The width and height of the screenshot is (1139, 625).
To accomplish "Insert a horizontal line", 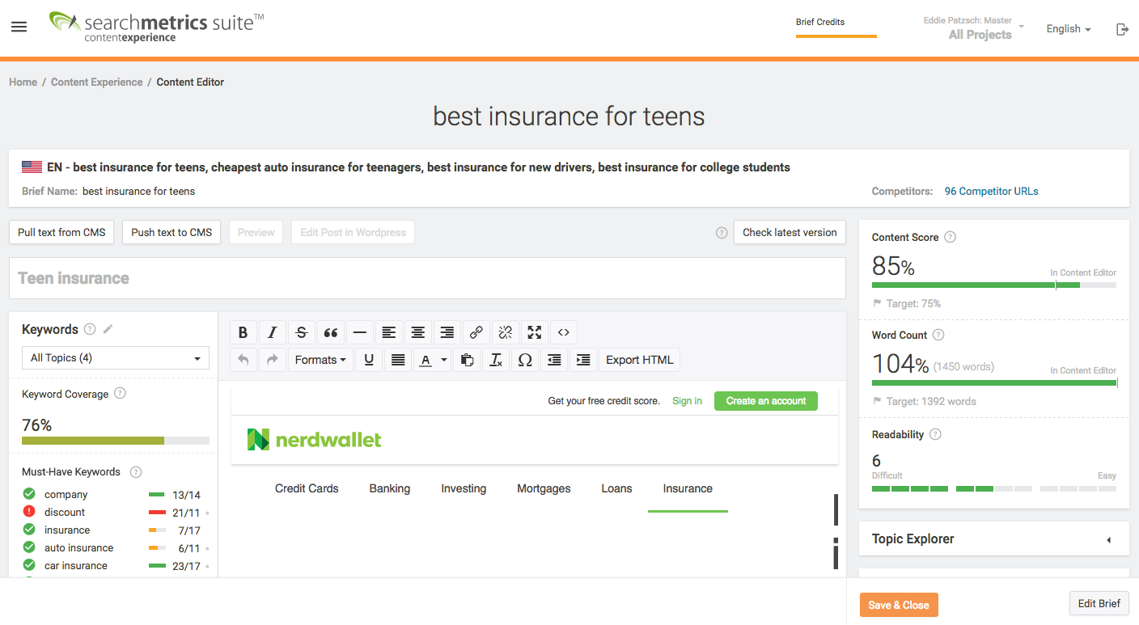I will [360, 332].
